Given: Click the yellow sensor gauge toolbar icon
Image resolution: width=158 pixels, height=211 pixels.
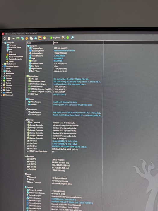Looking at the screenshot, I should point(45,38).
